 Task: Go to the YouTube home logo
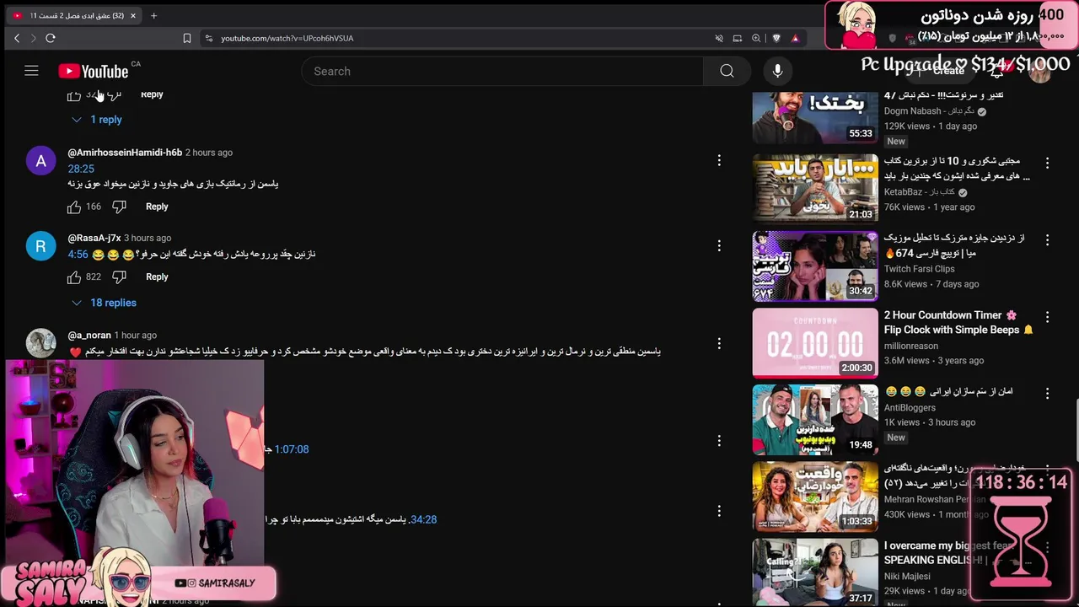tap(93, 72)
